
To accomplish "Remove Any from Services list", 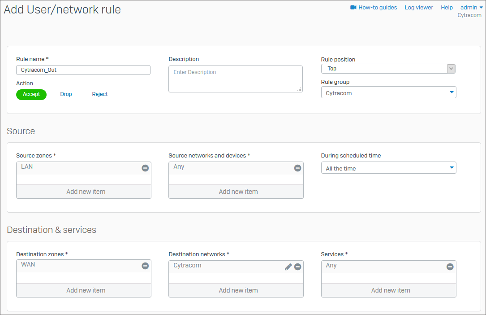I will [x=450, y=267].
